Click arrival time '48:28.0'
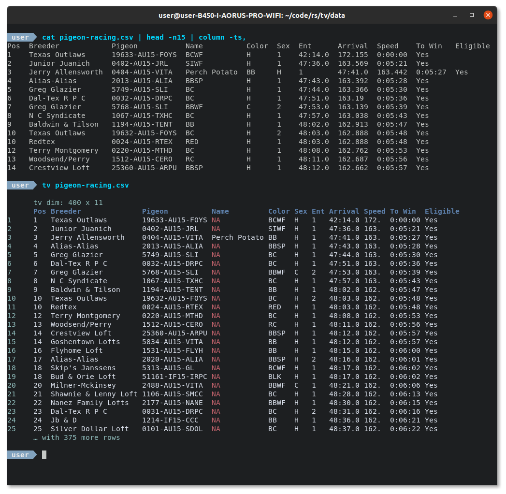The image size is (506, 494). 344,394
